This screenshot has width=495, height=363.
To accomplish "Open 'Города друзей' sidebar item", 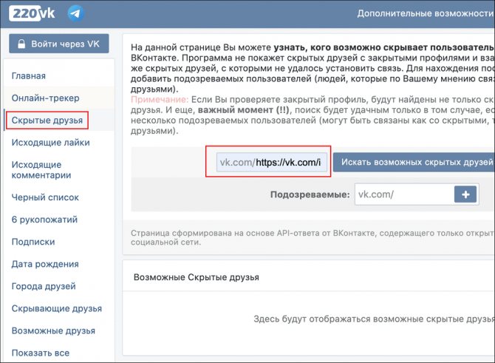I will tap(44, 286).
